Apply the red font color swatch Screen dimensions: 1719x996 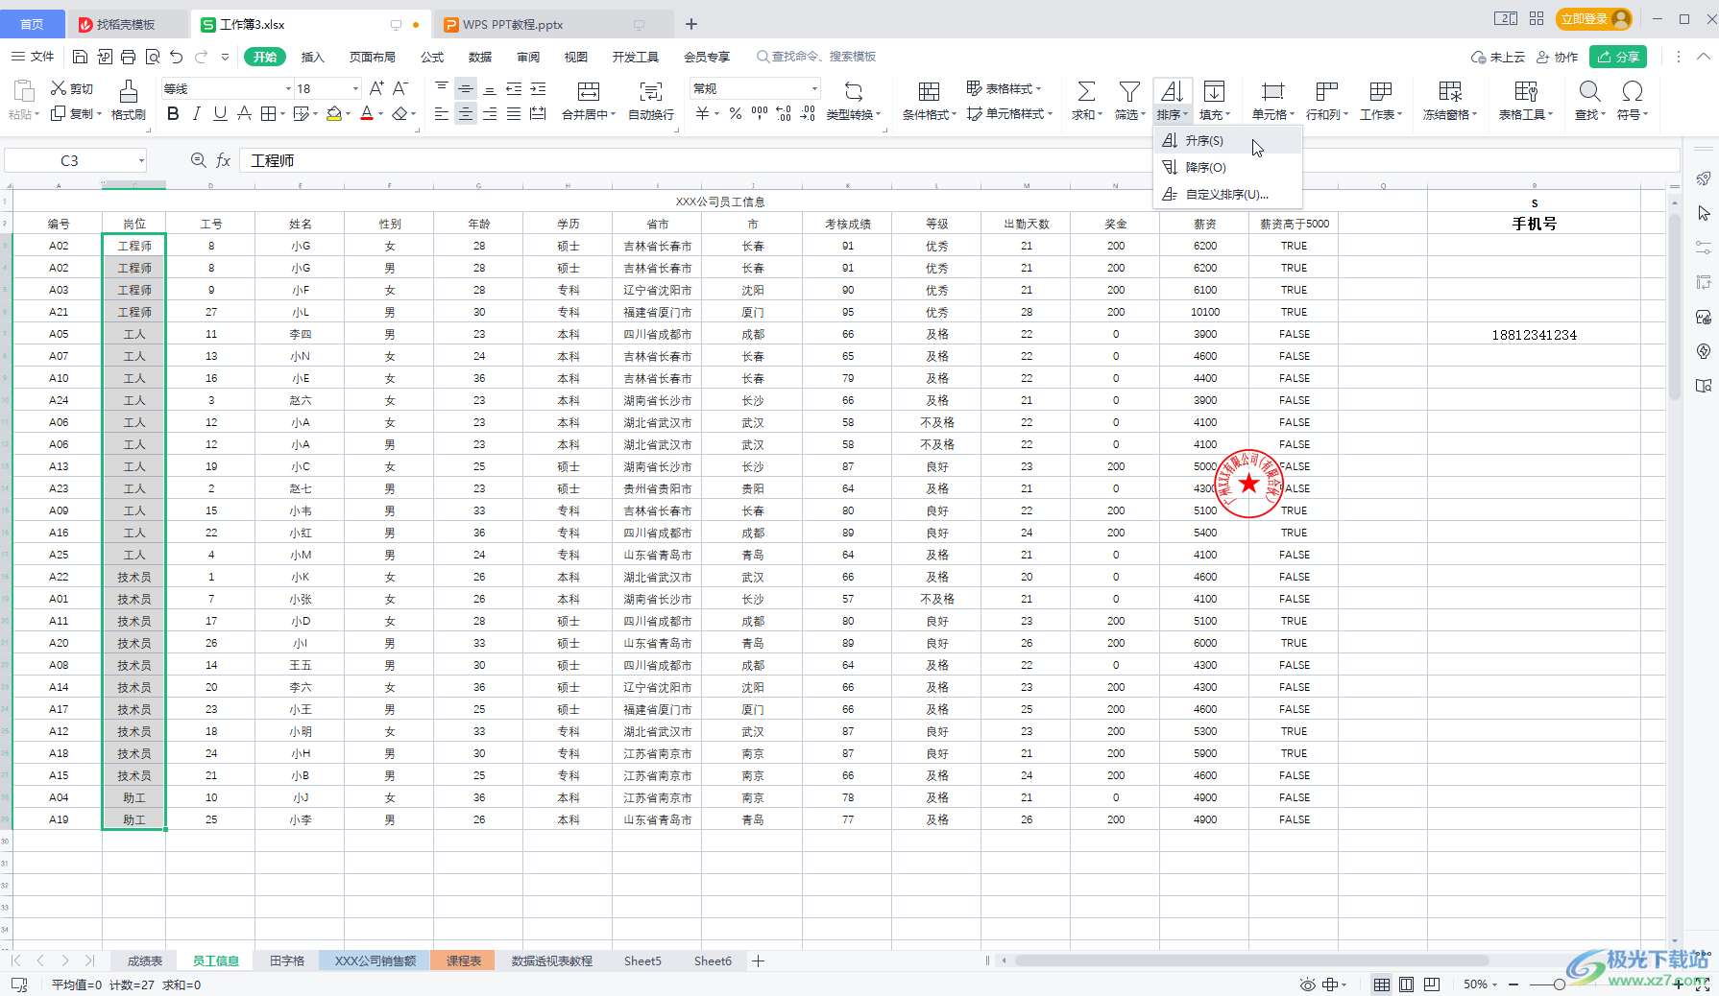click(366, 114)
